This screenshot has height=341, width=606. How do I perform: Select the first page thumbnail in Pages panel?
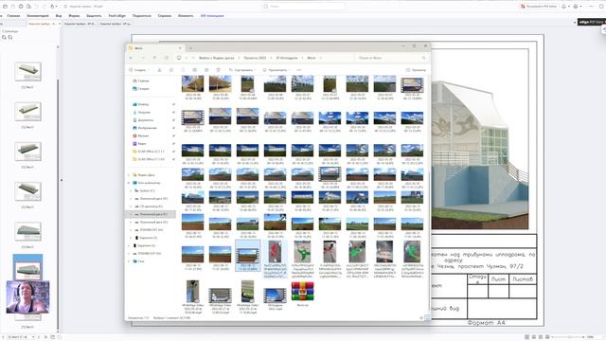pos(27,72)
